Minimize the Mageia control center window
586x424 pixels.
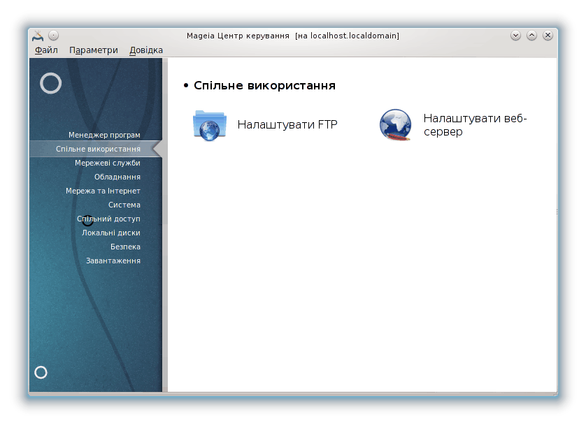point(516,36)
